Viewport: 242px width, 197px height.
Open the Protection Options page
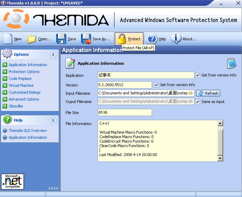24,72
